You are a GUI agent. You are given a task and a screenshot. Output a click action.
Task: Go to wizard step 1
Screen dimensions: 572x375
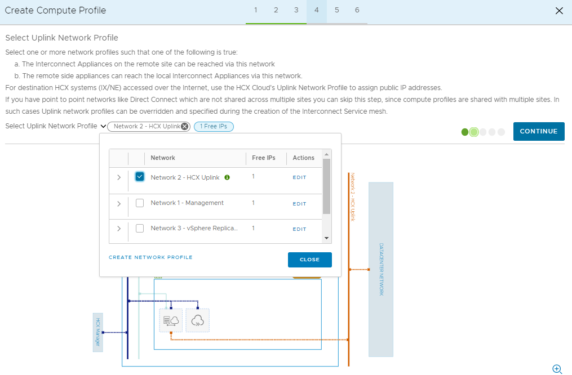coord(256,10)
